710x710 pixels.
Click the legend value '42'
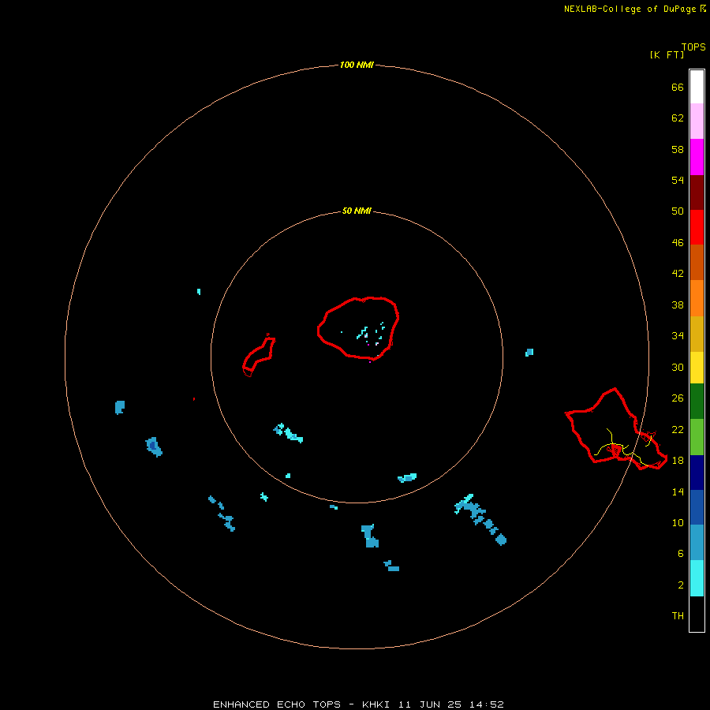678,273
